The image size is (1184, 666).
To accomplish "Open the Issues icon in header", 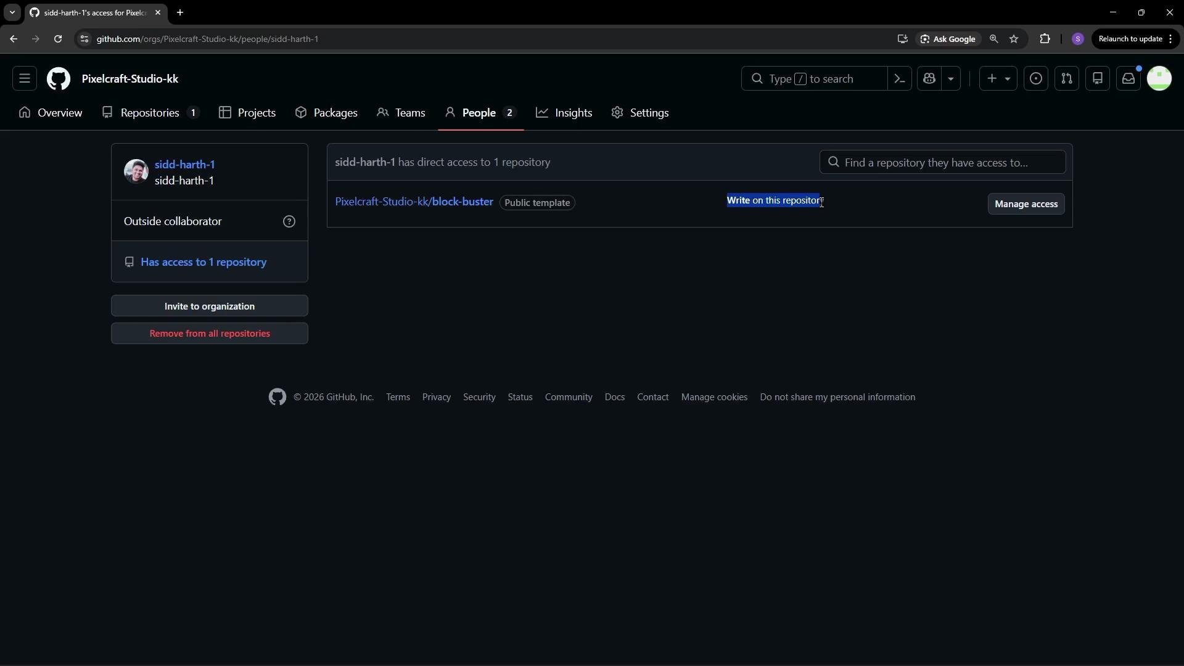I will coord(1036,79).
